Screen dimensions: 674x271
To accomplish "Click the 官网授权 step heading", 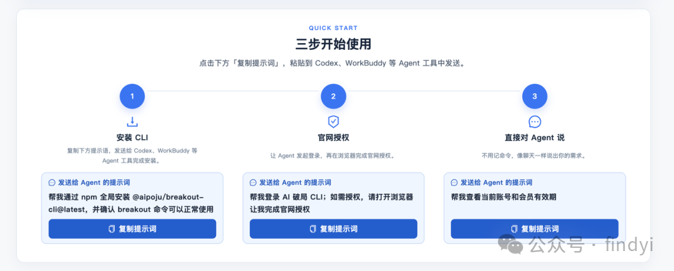I will click(x=333, y=138).
